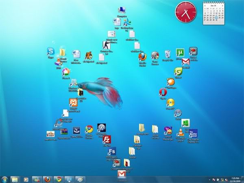The height and width of the screenshot is (183, 244).
Task: Launch Mozilla Firefox from desktop shortcut
Action: pos(143,57)
